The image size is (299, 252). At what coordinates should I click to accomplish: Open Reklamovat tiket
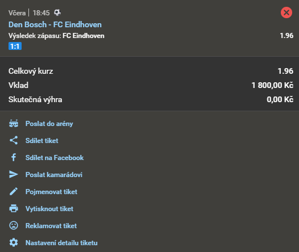point(51,226)
